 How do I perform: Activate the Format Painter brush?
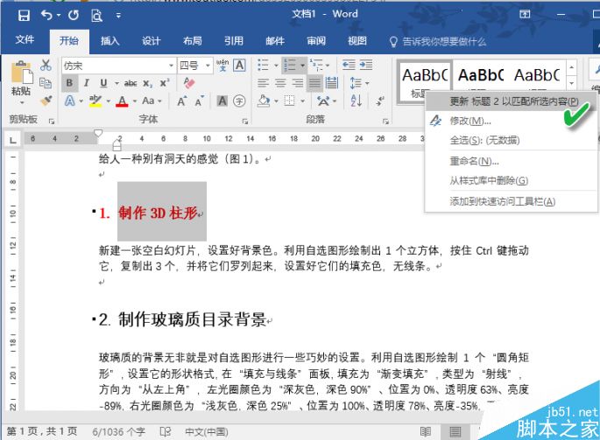tap(46, 101)
